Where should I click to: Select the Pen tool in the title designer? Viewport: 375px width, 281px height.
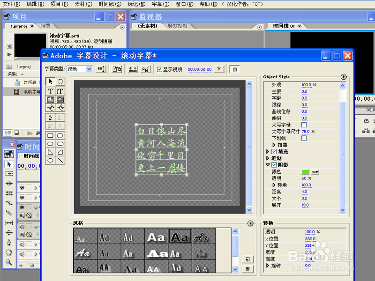[x=51, y=118]
